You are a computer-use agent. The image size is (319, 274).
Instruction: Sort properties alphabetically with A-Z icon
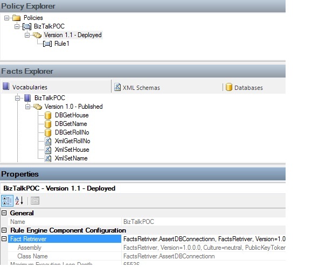point(19,201)
